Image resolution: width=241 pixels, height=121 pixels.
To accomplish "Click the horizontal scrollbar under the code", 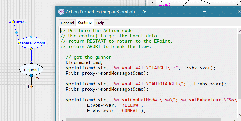I will [x=149, y=120].
